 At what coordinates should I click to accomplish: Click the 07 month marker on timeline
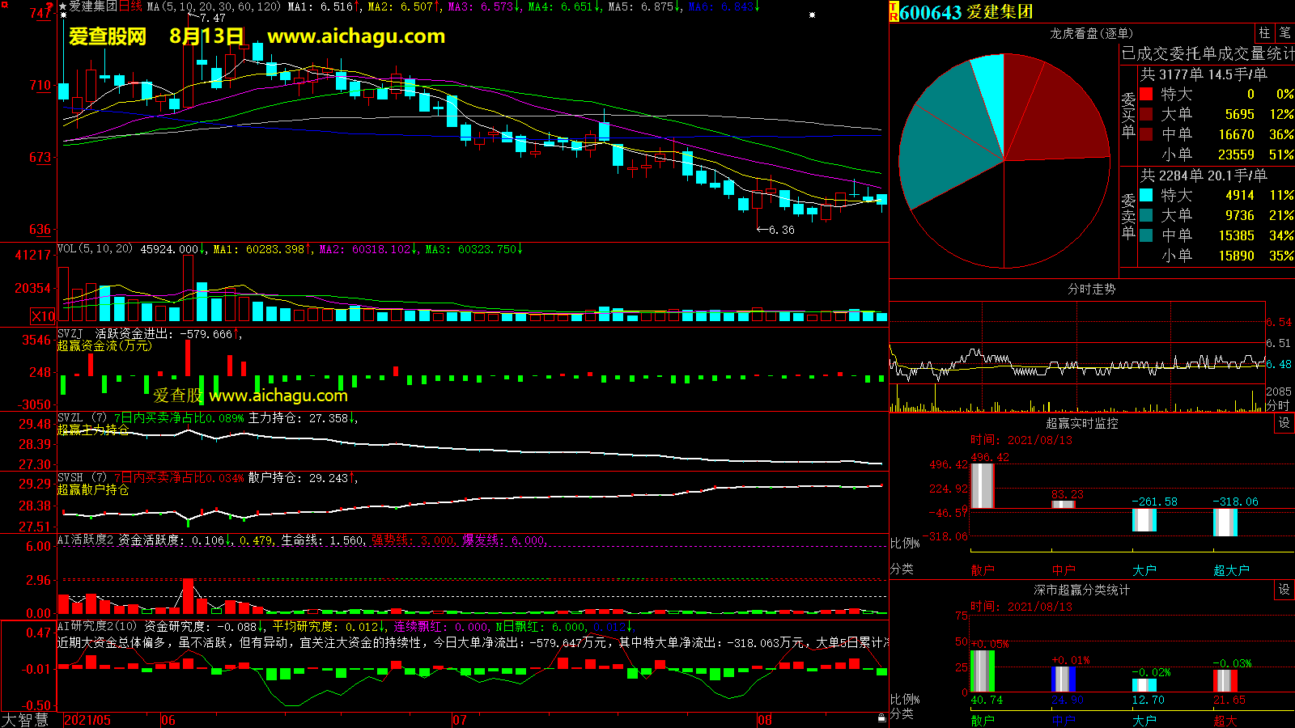(x=459, y=720)
